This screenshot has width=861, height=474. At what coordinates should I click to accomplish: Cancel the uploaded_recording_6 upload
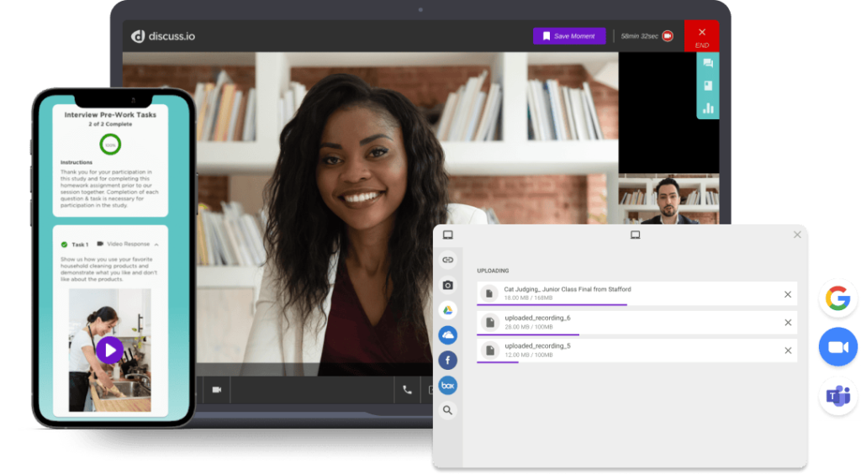click(x=788, y=323)
